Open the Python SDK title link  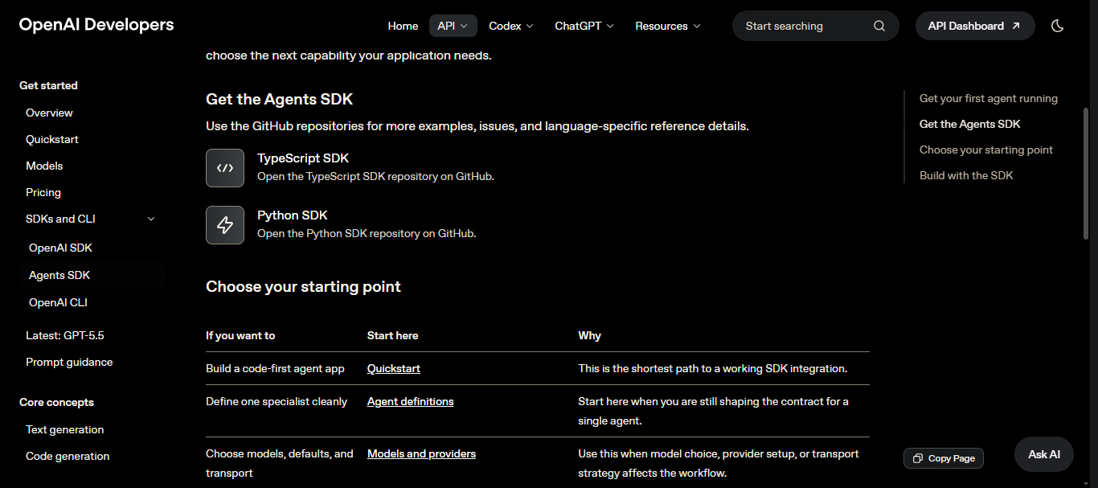293,215
